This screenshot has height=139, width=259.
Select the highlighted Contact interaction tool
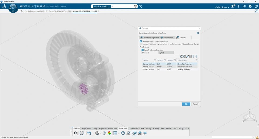[x=134, y=133]
